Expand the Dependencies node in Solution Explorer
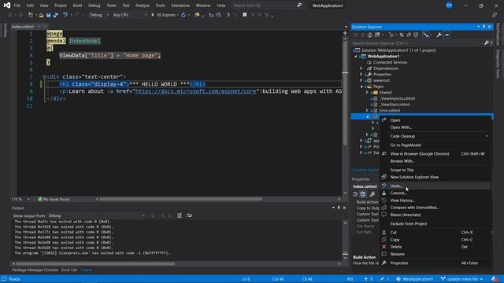This screenshot has height=283, width=504. (361, 68)
